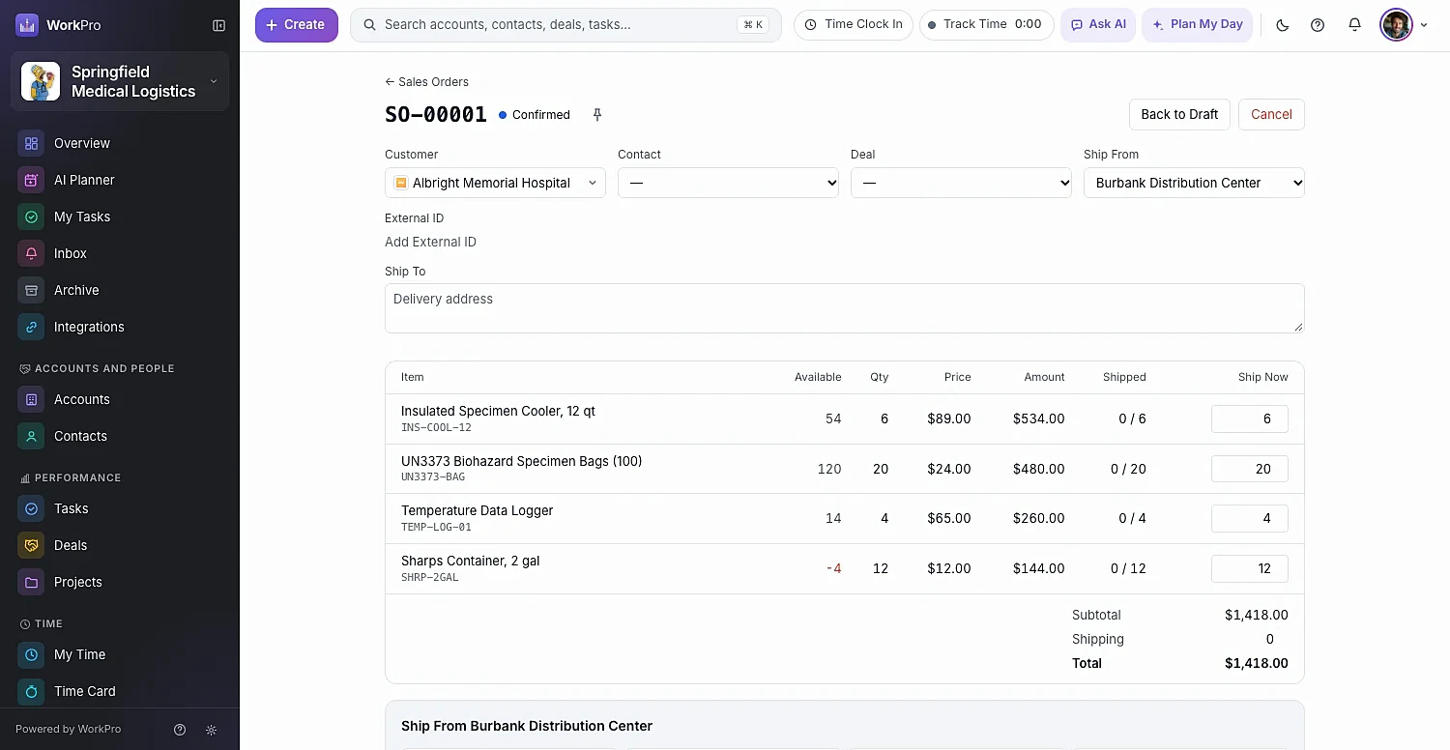
Task: Click Back to Draft button
Action: pyautogui.click(x=1179, y=114)
